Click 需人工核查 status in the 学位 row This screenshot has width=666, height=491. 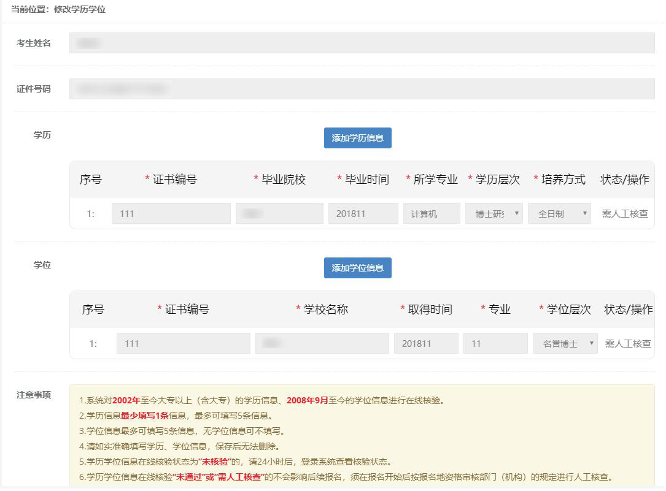[628, 344]
